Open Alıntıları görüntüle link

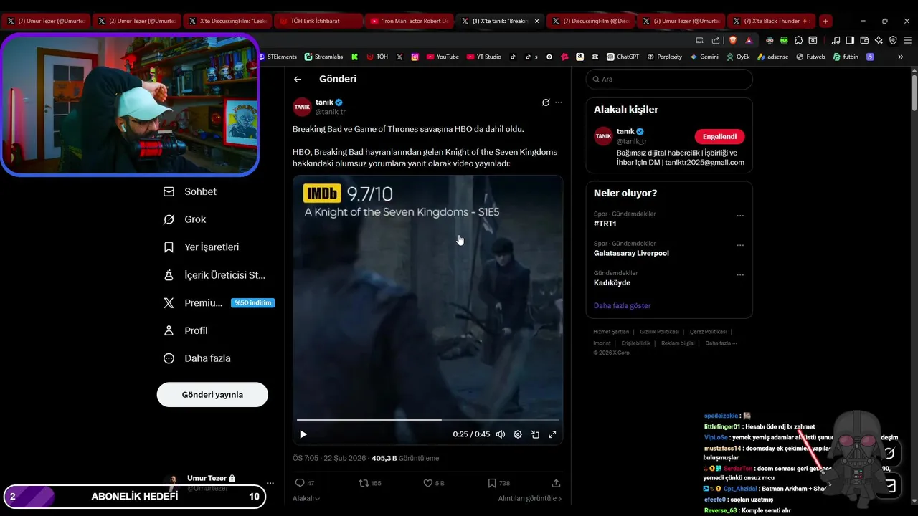click(x=530, y=498)
